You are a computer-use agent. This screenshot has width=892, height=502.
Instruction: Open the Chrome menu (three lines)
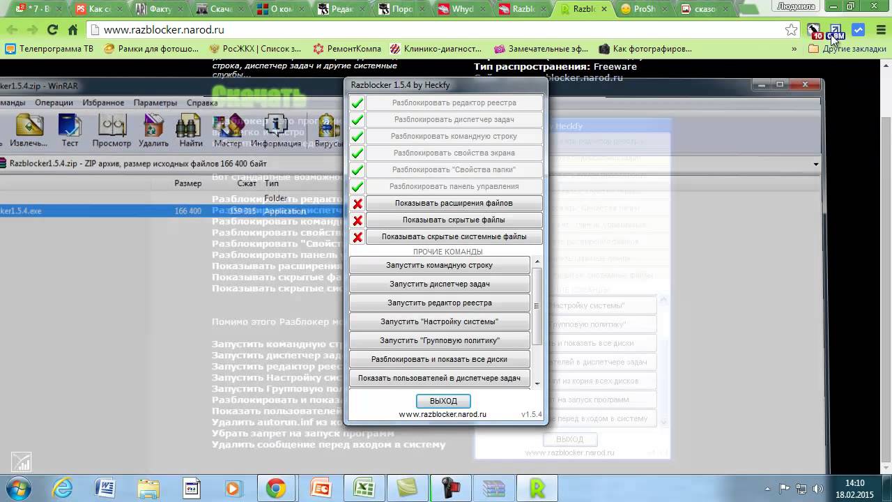point(880,30)
